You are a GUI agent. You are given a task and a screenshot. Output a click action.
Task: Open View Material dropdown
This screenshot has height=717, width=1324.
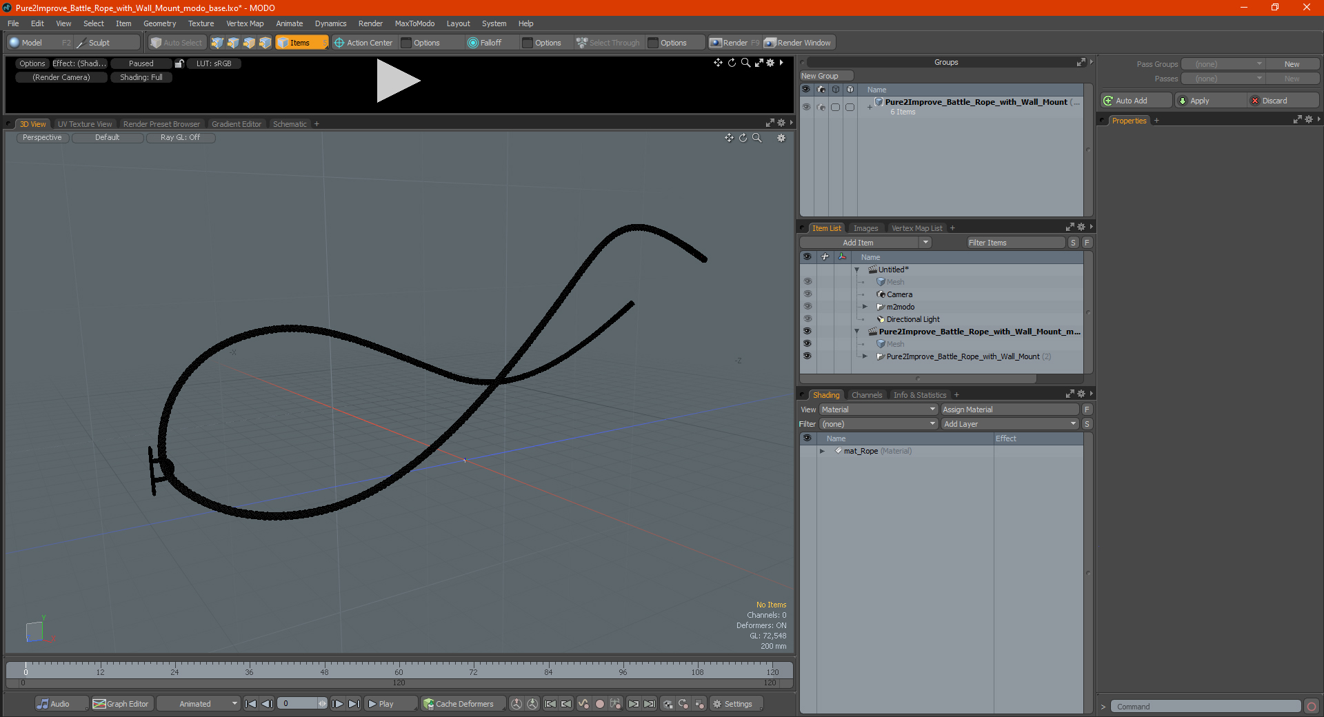coord(878,410)
